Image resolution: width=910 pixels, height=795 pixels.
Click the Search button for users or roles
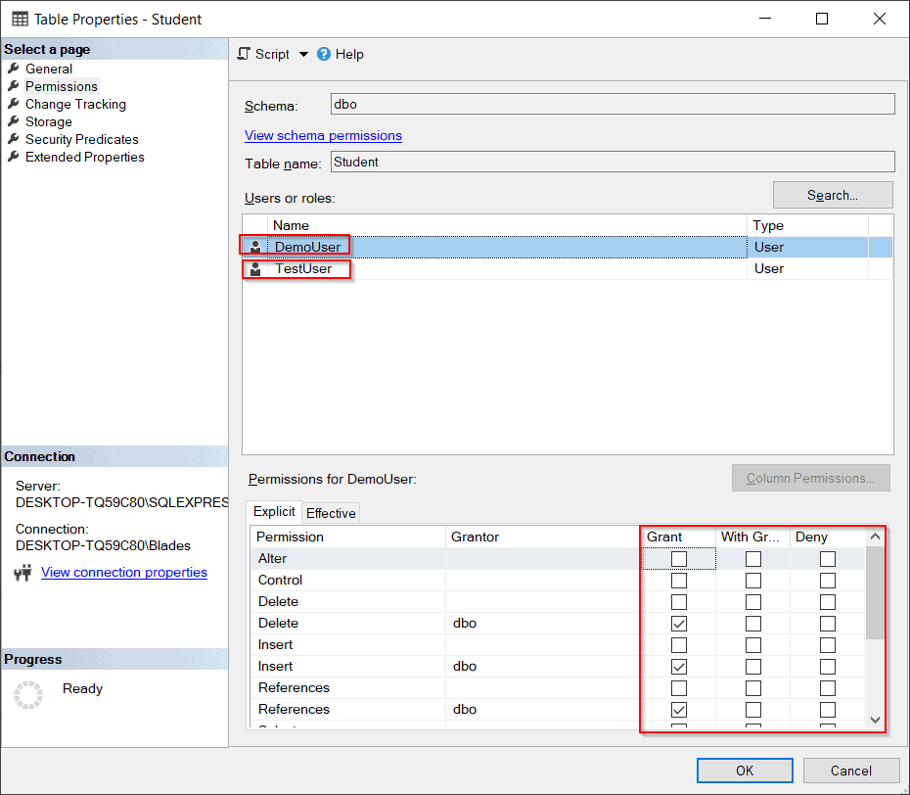(x=832, y=195)
